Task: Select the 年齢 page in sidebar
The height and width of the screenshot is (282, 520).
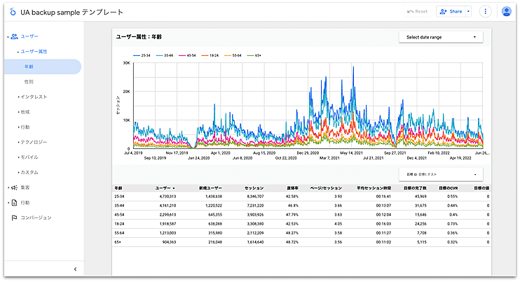Action: click(x=29, y=66)
